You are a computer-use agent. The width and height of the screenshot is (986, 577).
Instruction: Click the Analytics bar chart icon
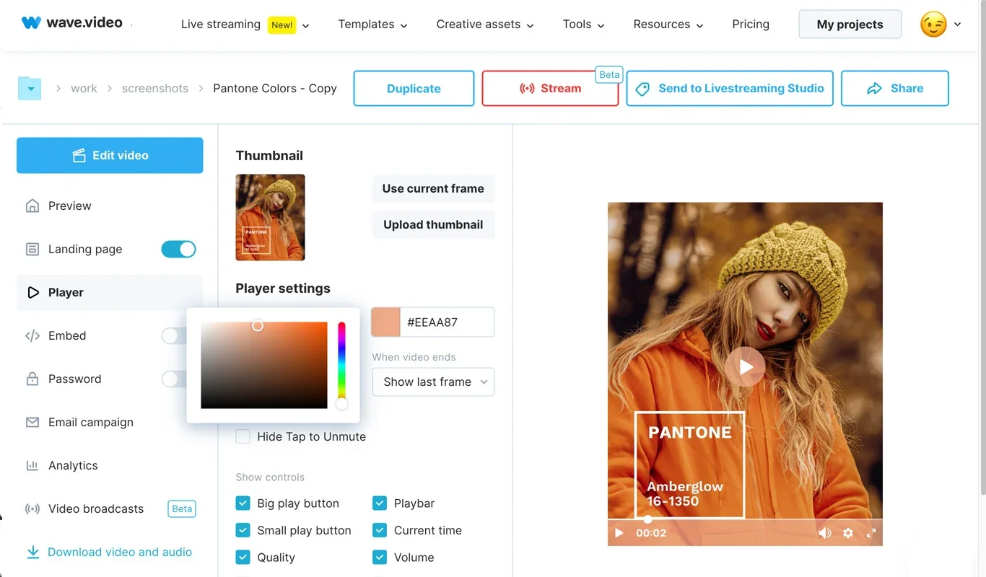point(32,465)
